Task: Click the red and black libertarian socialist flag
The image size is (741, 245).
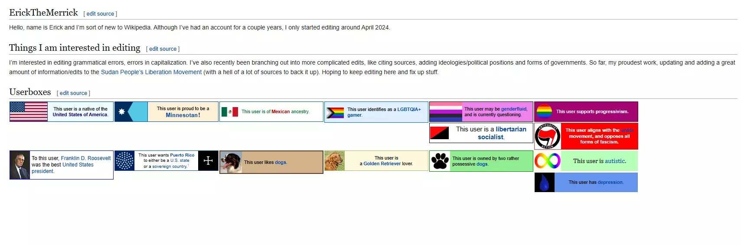Action: coord(439,133)
